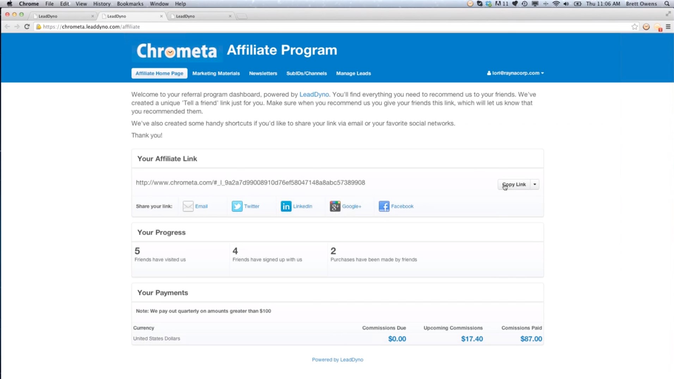Screen dimensions: 674x379
Task: Click the Thu 11:06 AM clock
Action: tap(603, 4)
